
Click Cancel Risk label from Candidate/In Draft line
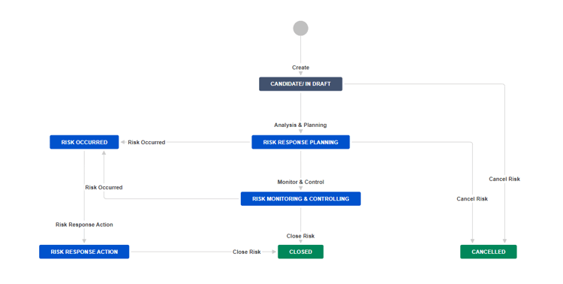[504, 179]
